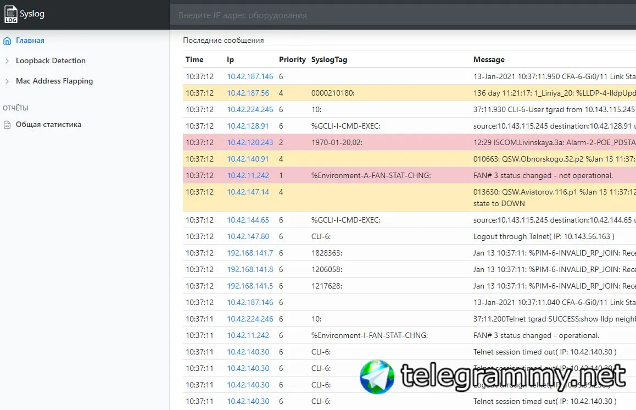
Task: Click the Time column header
Action: pos(194,60)
